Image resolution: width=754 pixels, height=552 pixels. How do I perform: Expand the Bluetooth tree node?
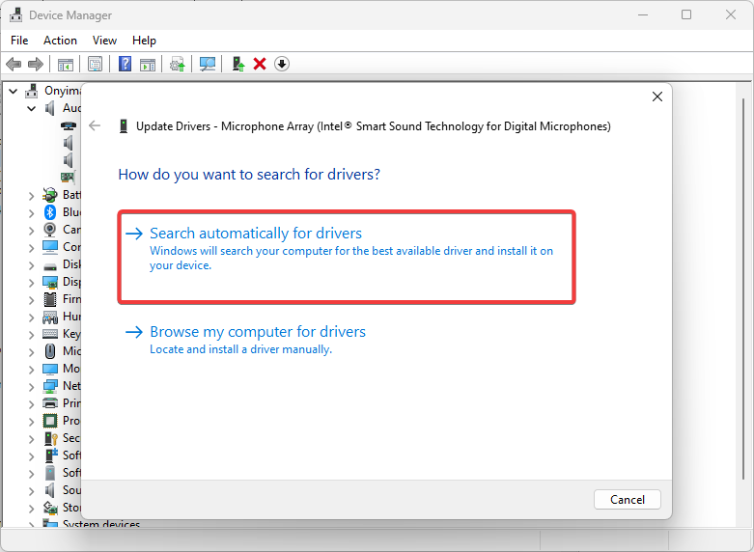point(31,213)
